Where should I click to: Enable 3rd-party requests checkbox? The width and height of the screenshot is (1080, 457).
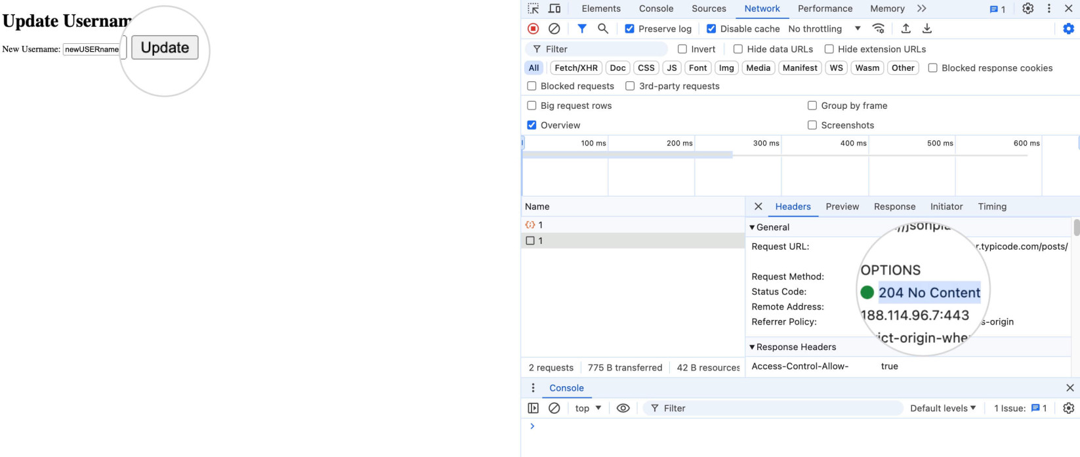pos(631,86)
